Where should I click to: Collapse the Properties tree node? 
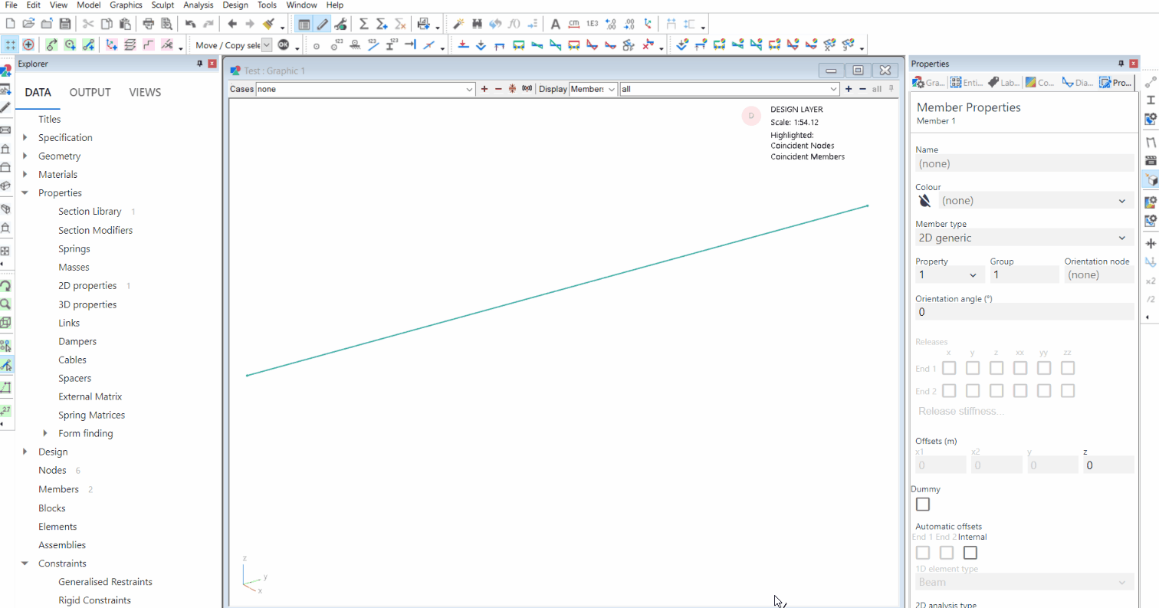25,193
